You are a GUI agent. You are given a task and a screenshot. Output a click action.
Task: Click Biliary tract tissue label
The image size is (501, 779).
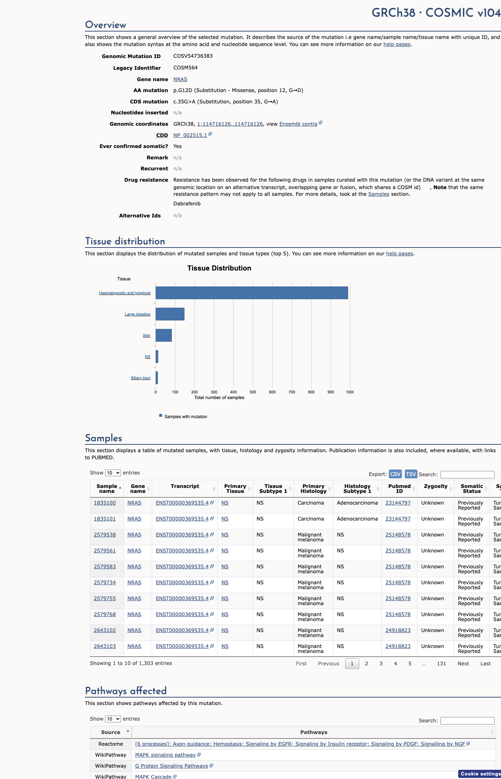(x=140, y=378)
